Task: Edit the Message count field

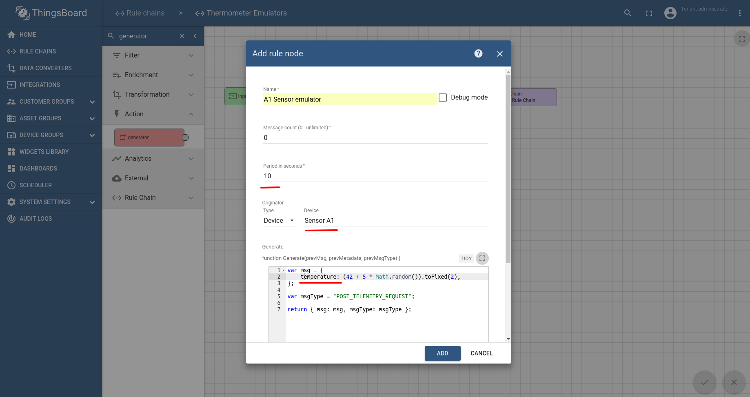Action: pos(375,138)
